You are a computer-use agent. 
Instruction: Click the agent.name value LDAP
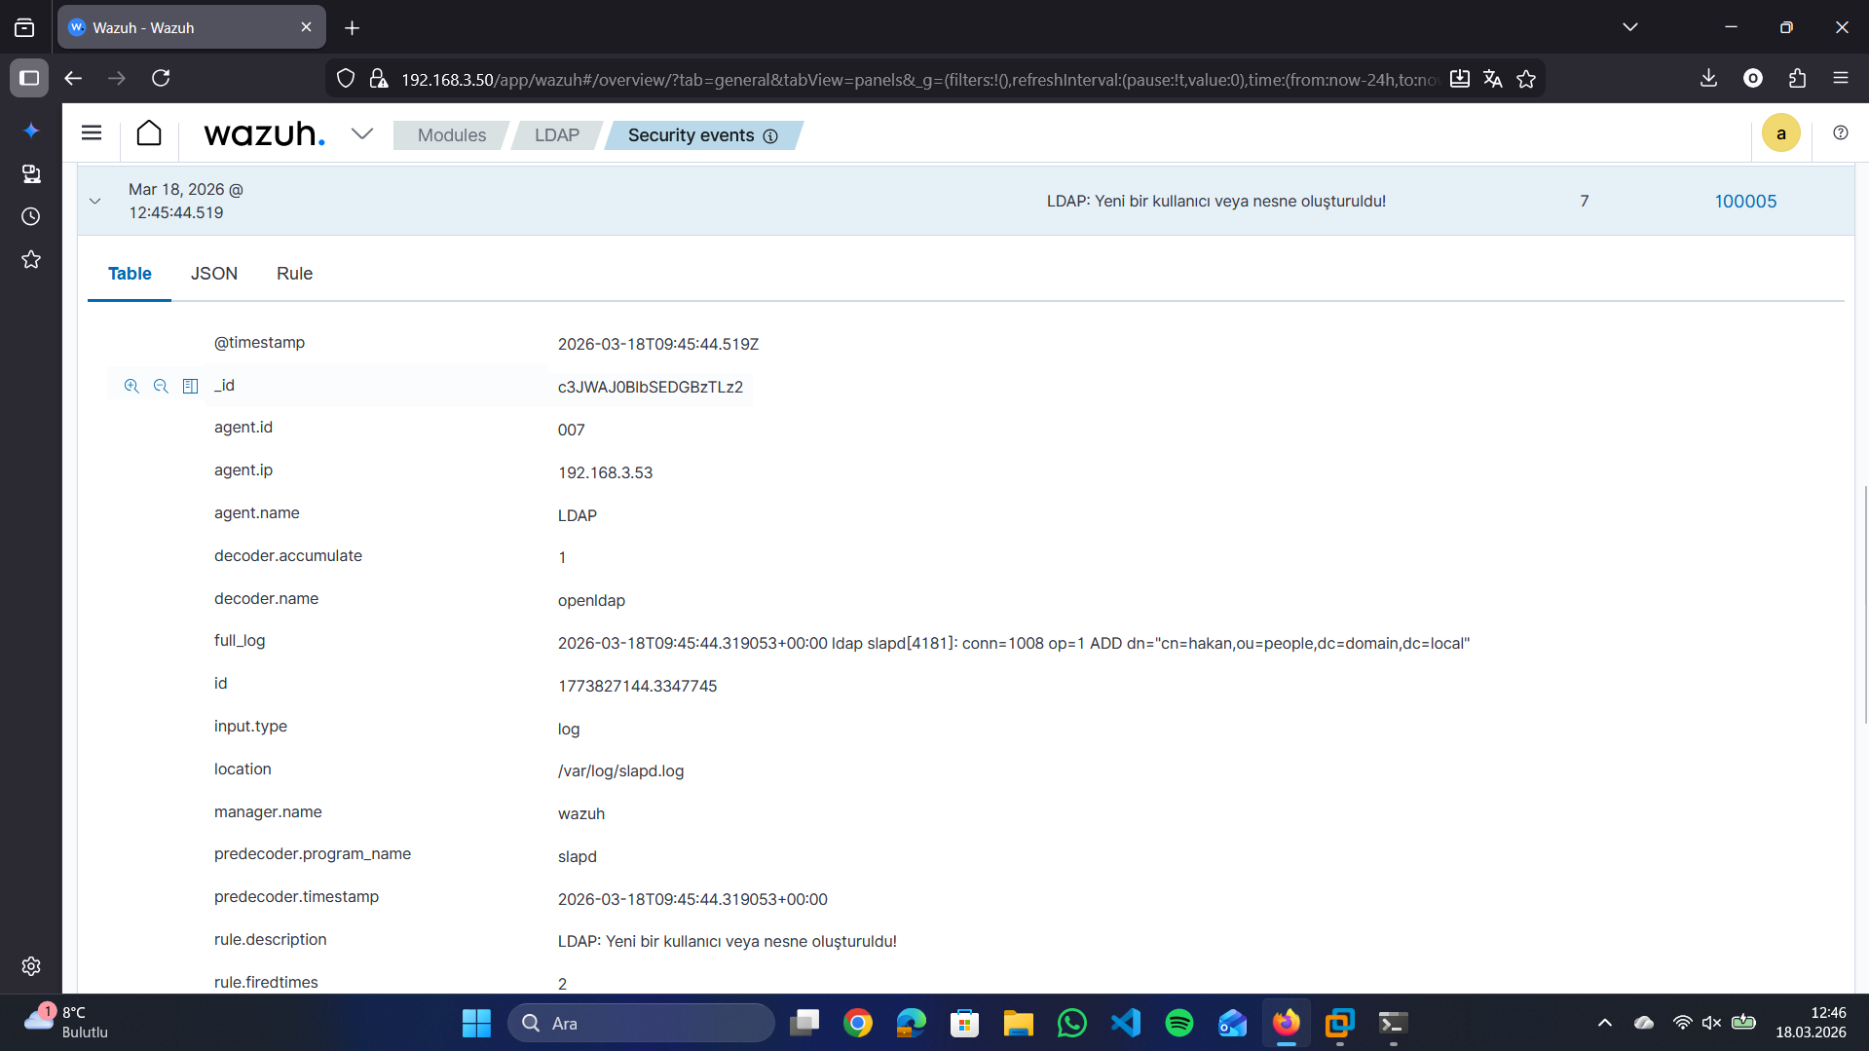[577, 515]
